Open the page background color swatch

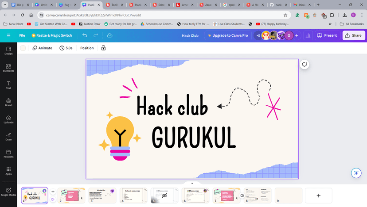coord(23,48)
